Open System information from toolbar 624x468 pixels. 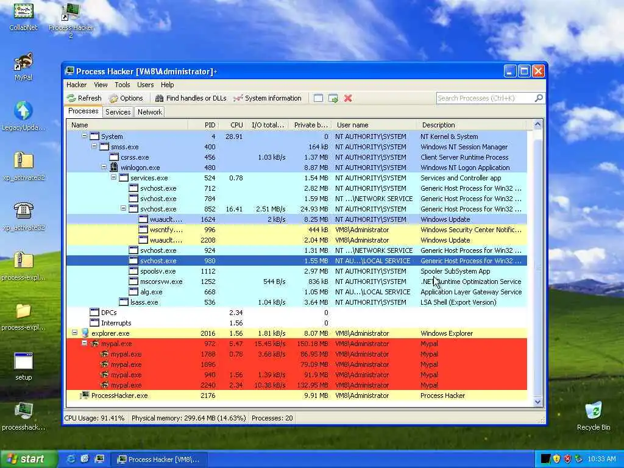(268, 98)
